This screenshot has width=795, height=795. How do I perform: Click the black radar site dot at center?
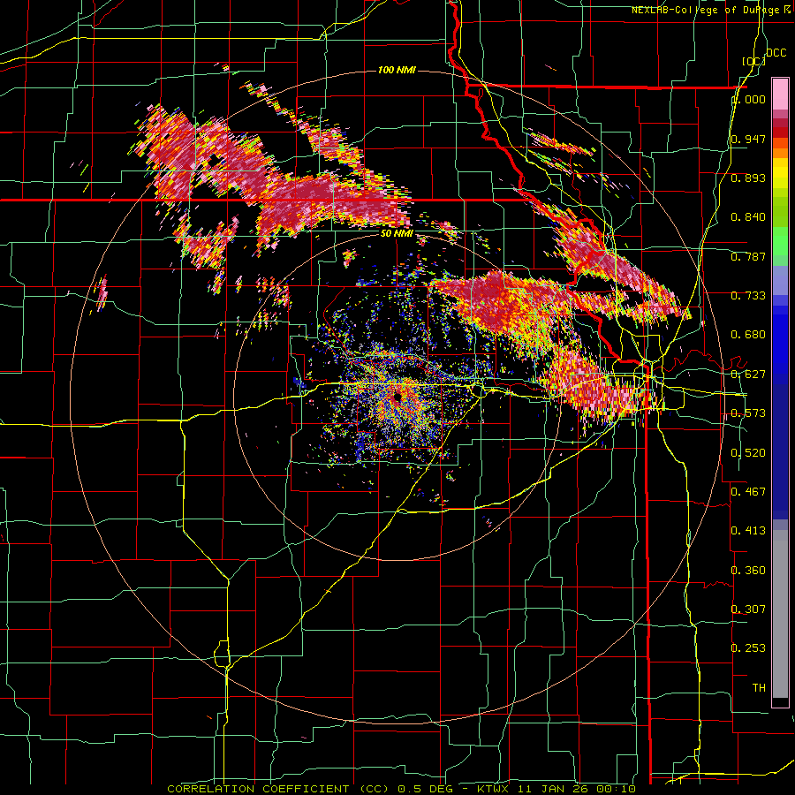coord(397,397)
